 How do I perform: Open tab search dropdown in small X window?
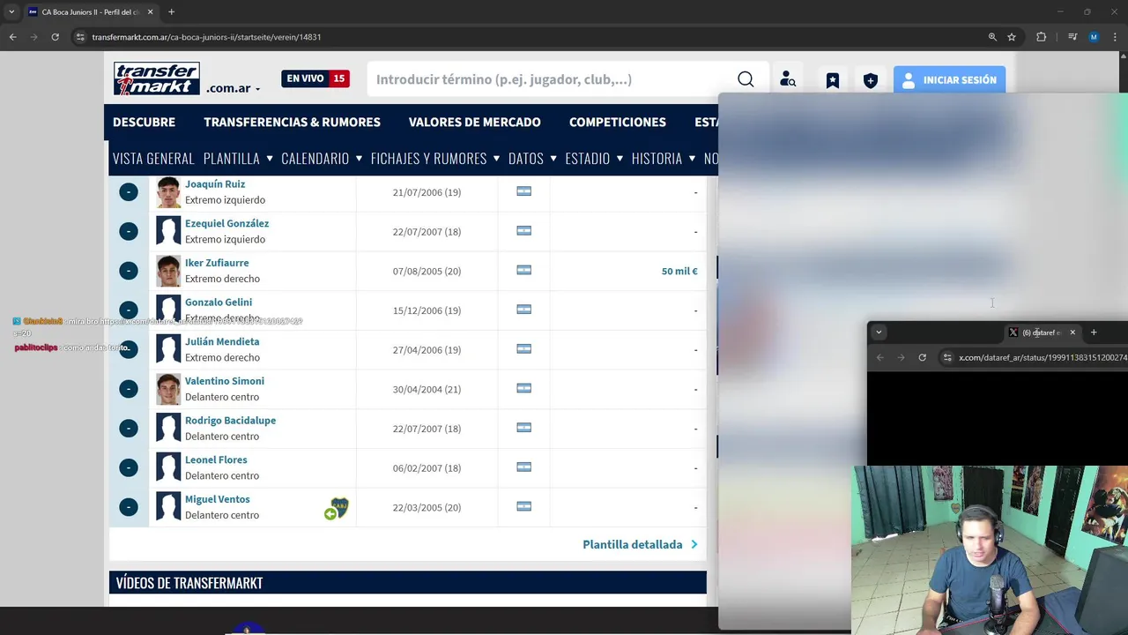[x=879, y=332]
